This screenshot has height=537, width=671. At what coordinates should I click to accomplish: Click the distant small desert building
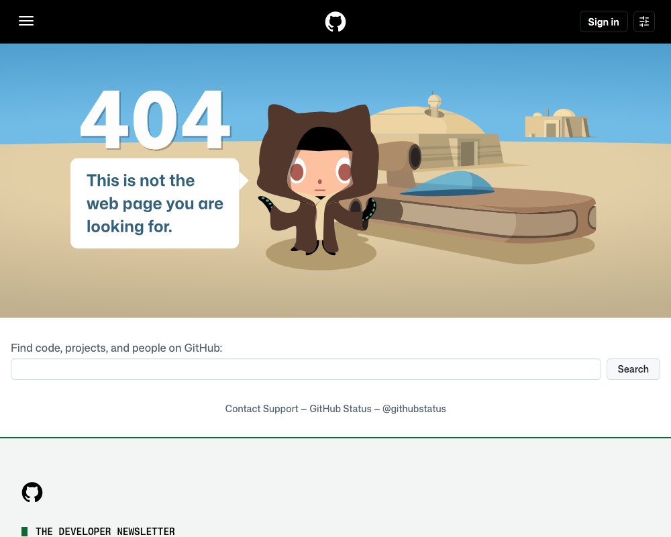pos(557,123)
